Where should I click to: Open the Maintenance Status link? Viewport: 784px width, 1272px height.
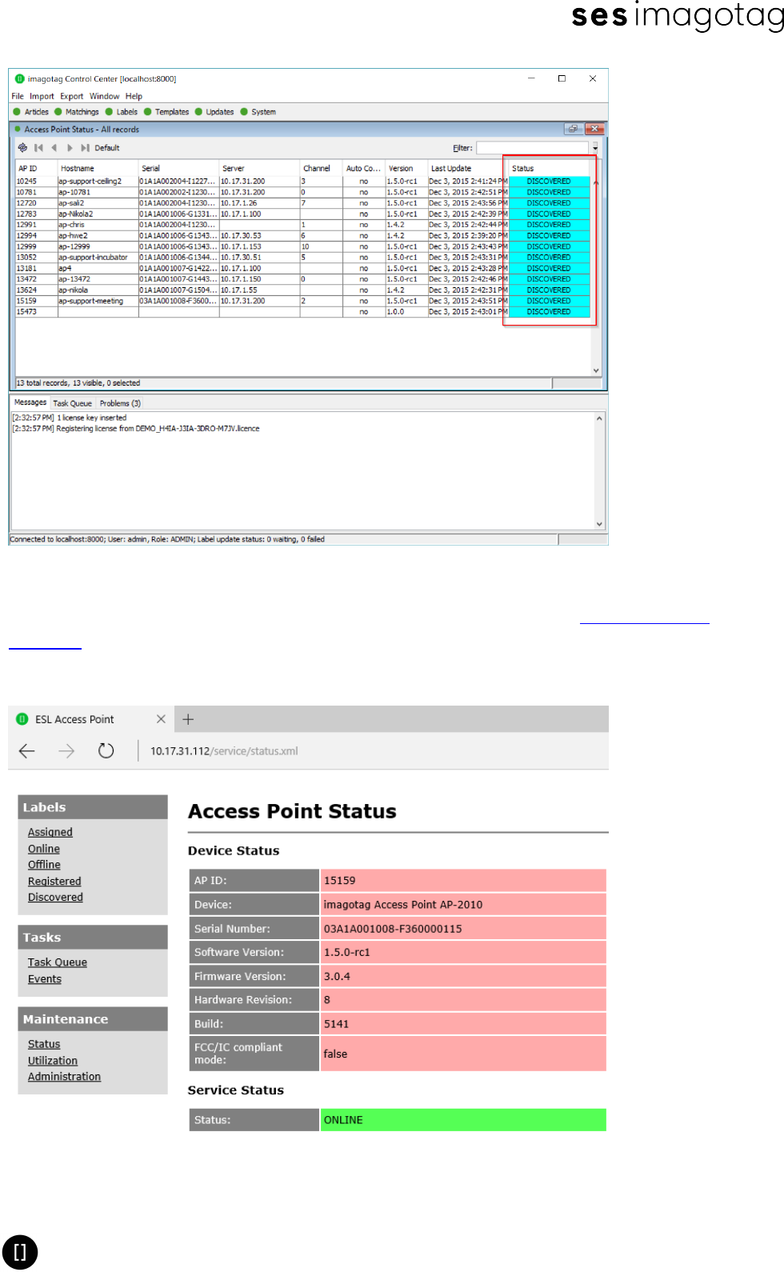[x=44, y=1044]
